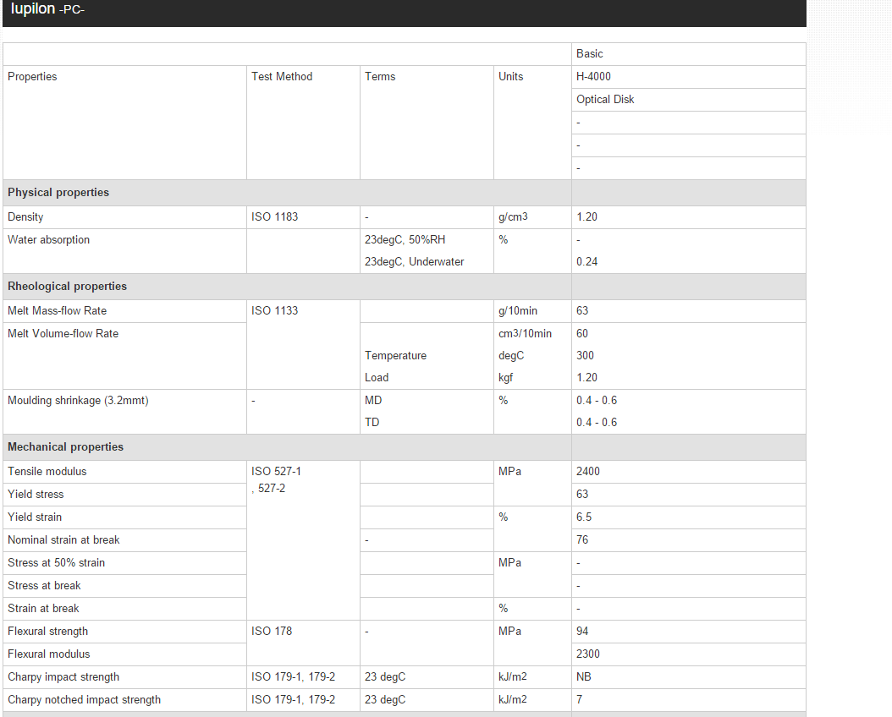Click the Tensile modulus label
The width and height of the screenshot is (892, 717).
pyautogui.click(x=47, y=472)
